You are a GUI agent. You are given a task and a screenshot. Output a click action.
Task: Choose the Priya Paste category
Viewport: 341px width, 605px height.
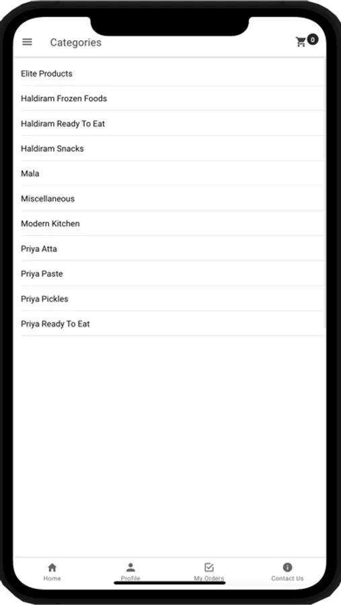tap(172, 274)
